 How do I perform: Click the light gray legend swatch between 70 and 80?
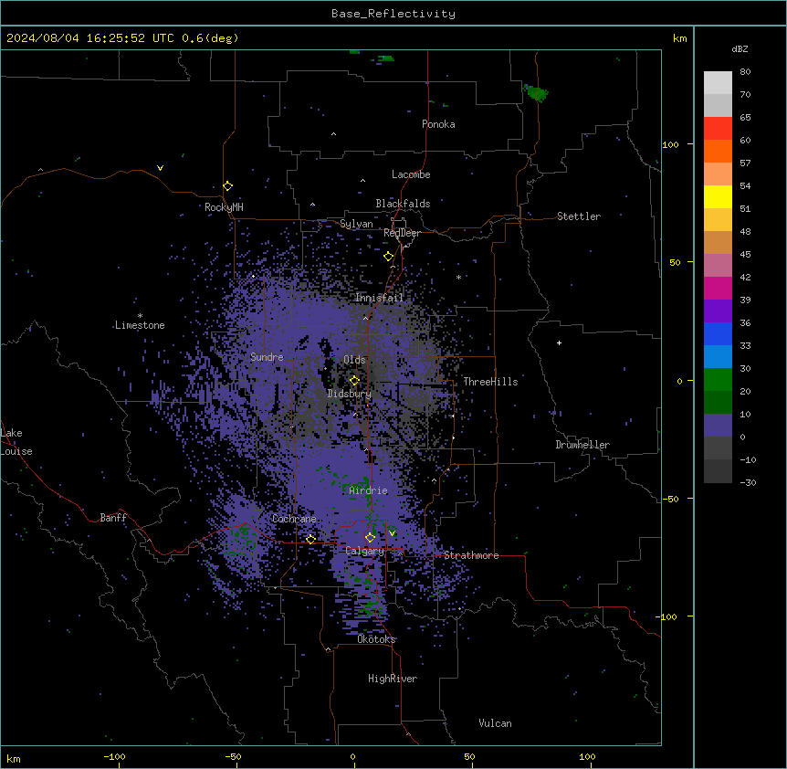[718, 83]
